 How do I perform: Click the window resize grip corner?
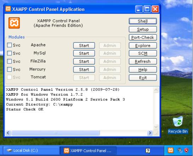pyautogui.click(x=156, y=133)
